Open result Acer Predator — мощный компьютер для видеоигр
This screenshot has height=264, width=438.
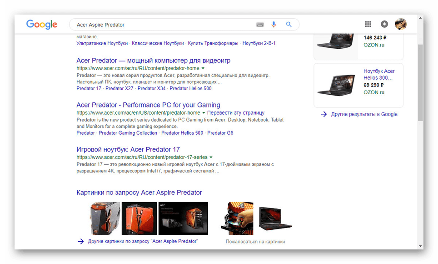click(154, 61)
